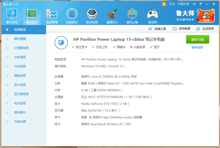Switch to 处理器信息 in the sidebar
The image size is (220, 148).
pos(21,48)
